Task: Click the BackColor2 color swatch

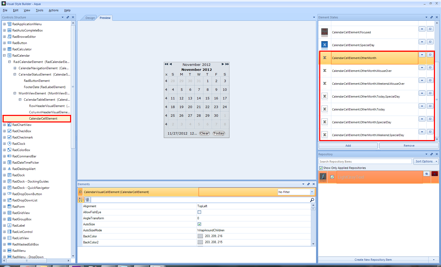Action: (x=200, y=242)
